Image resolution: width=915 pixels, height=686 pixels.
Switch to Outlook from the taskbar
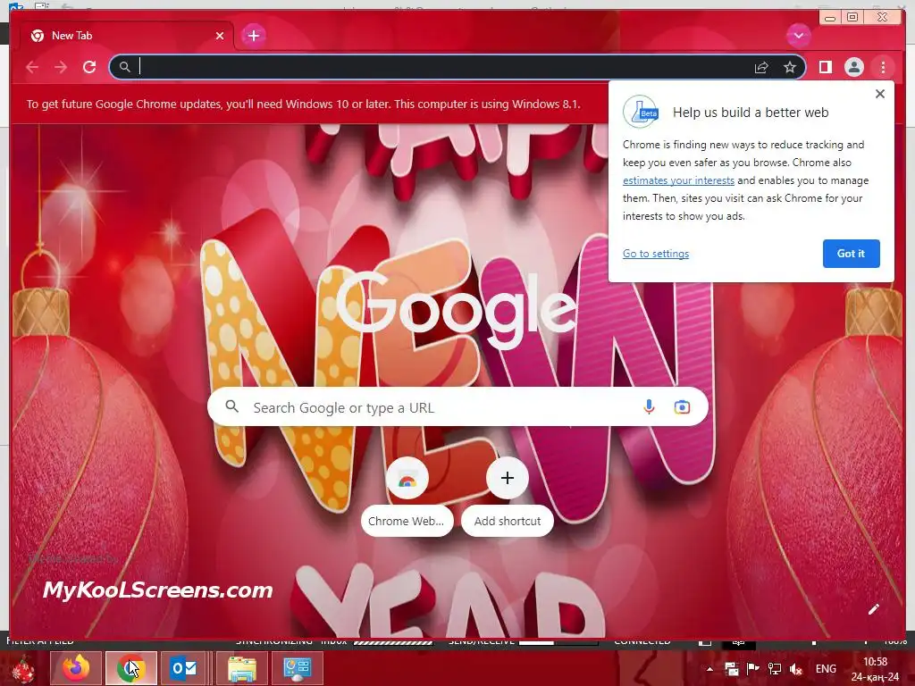pos(186,668)
